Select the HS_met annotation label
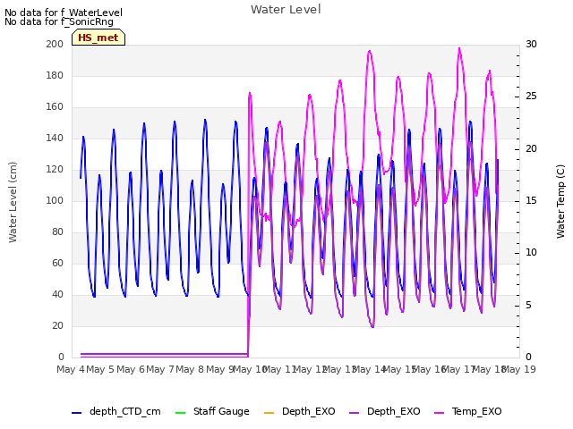The image size is (573, 429). 98,38
